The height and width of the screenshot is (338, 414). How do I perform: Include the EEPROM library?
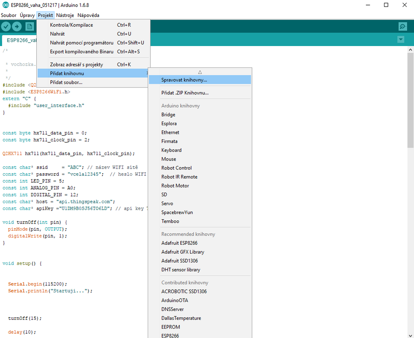click(200, 327)
